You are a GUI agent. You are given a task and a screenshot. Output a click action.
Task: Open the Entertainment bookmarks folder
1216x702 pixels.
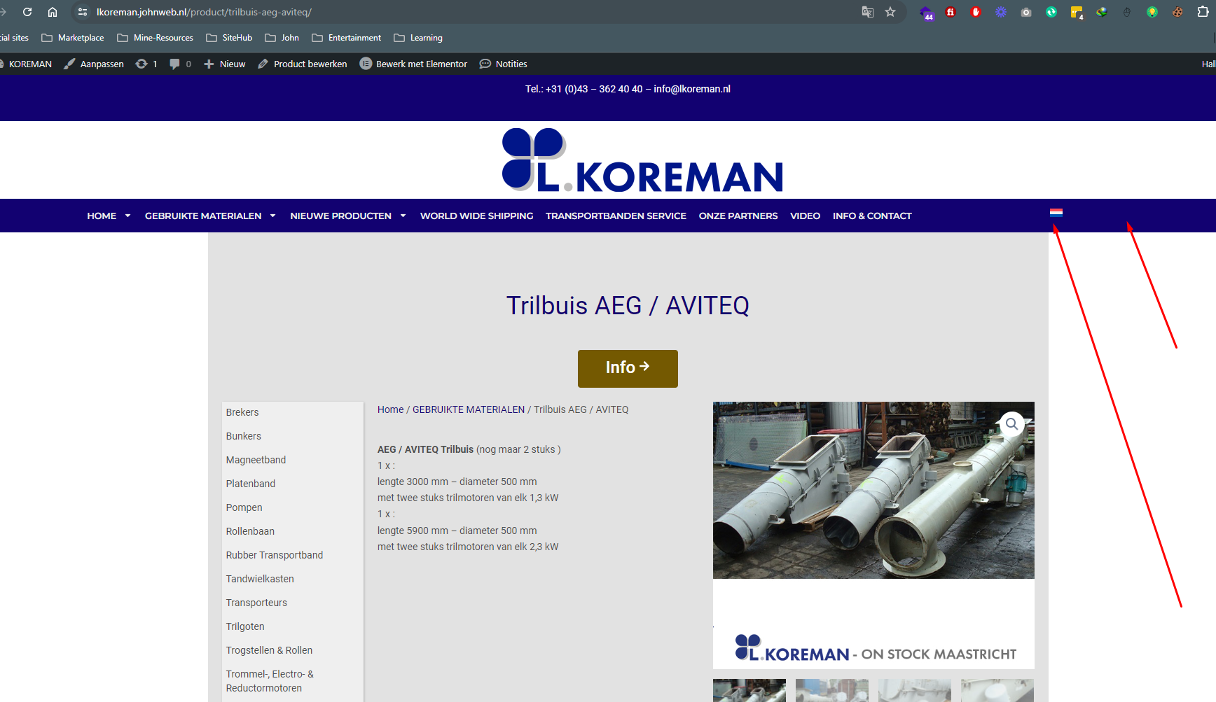pos(347,38)
